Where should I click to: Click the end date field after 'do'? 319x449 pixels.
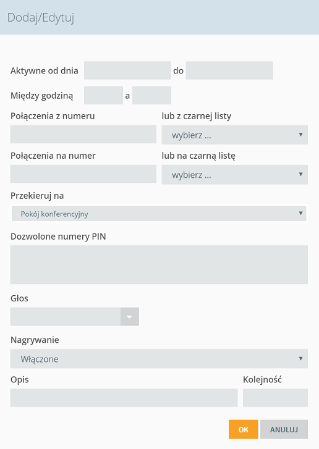point(229,70)
